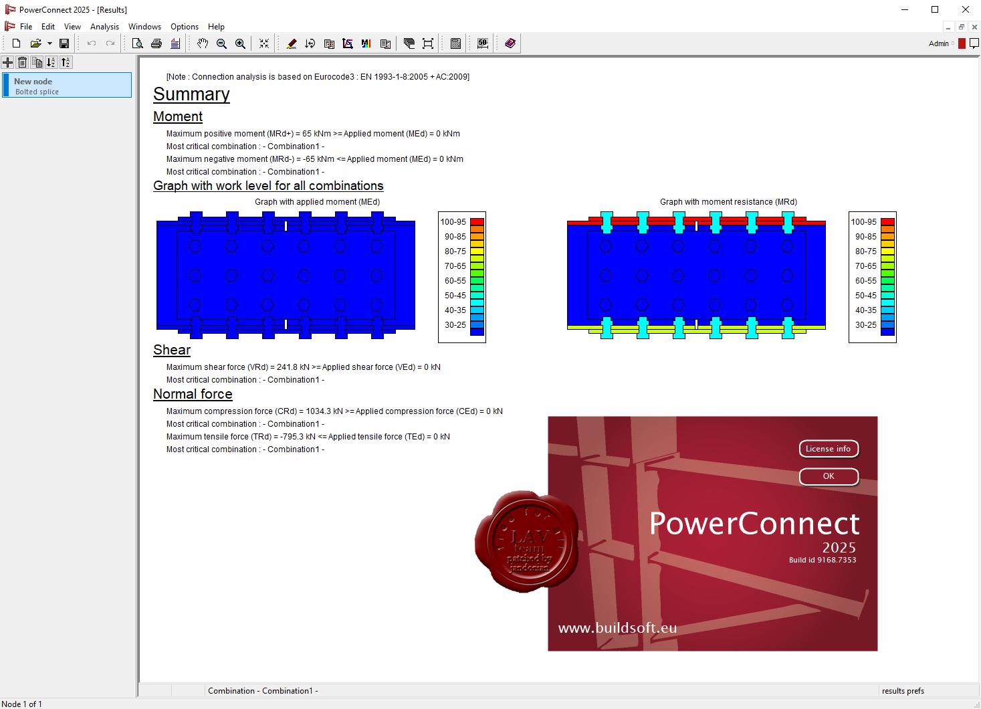The height and width of the screenshot is (709, 981).
Task: Click the frame view icon
Action: tap(428, 43)
